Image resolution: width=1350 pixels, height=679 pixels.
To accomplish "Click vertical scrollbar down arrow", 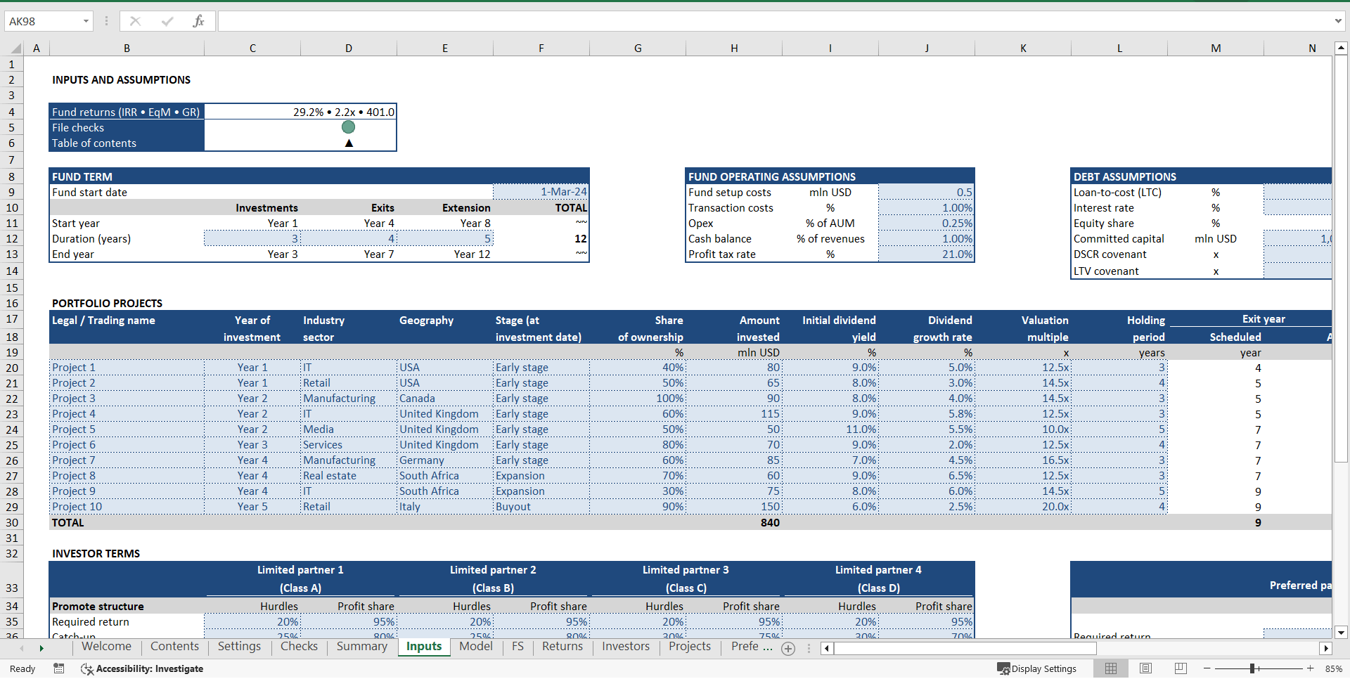I will (1341, 632).
